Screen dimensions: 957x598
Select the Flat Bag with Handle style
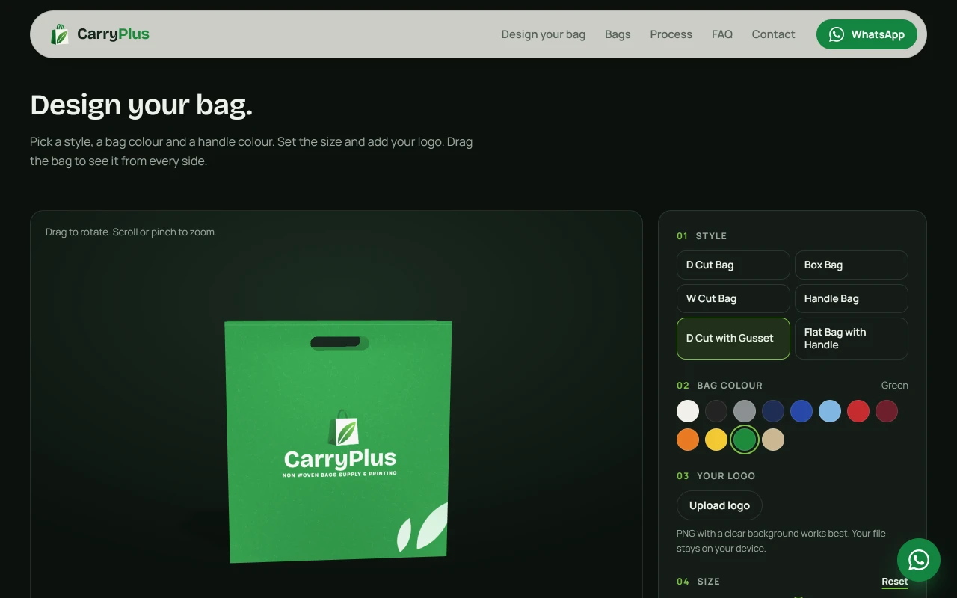[x=852, y=339]
